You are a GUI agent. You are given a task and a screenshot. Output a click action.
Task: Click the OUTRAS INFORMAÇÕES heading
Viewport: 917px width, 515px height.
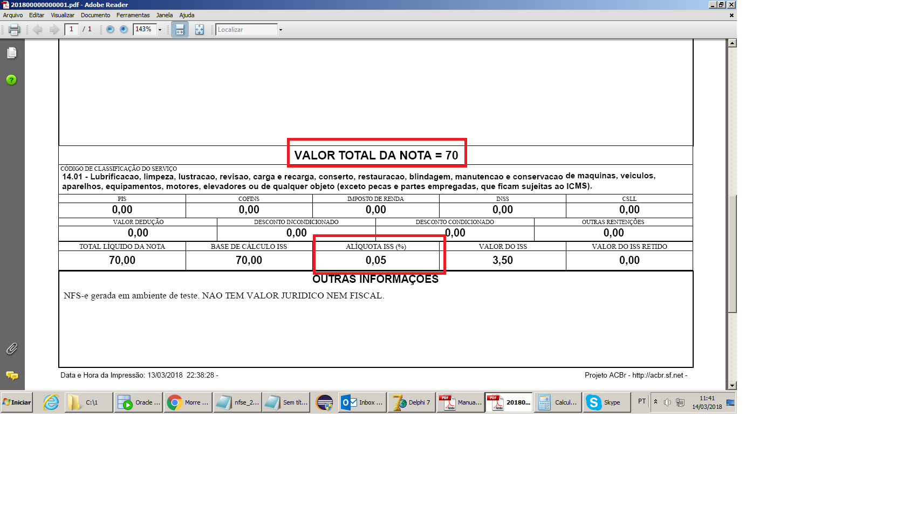pos(375,279)
